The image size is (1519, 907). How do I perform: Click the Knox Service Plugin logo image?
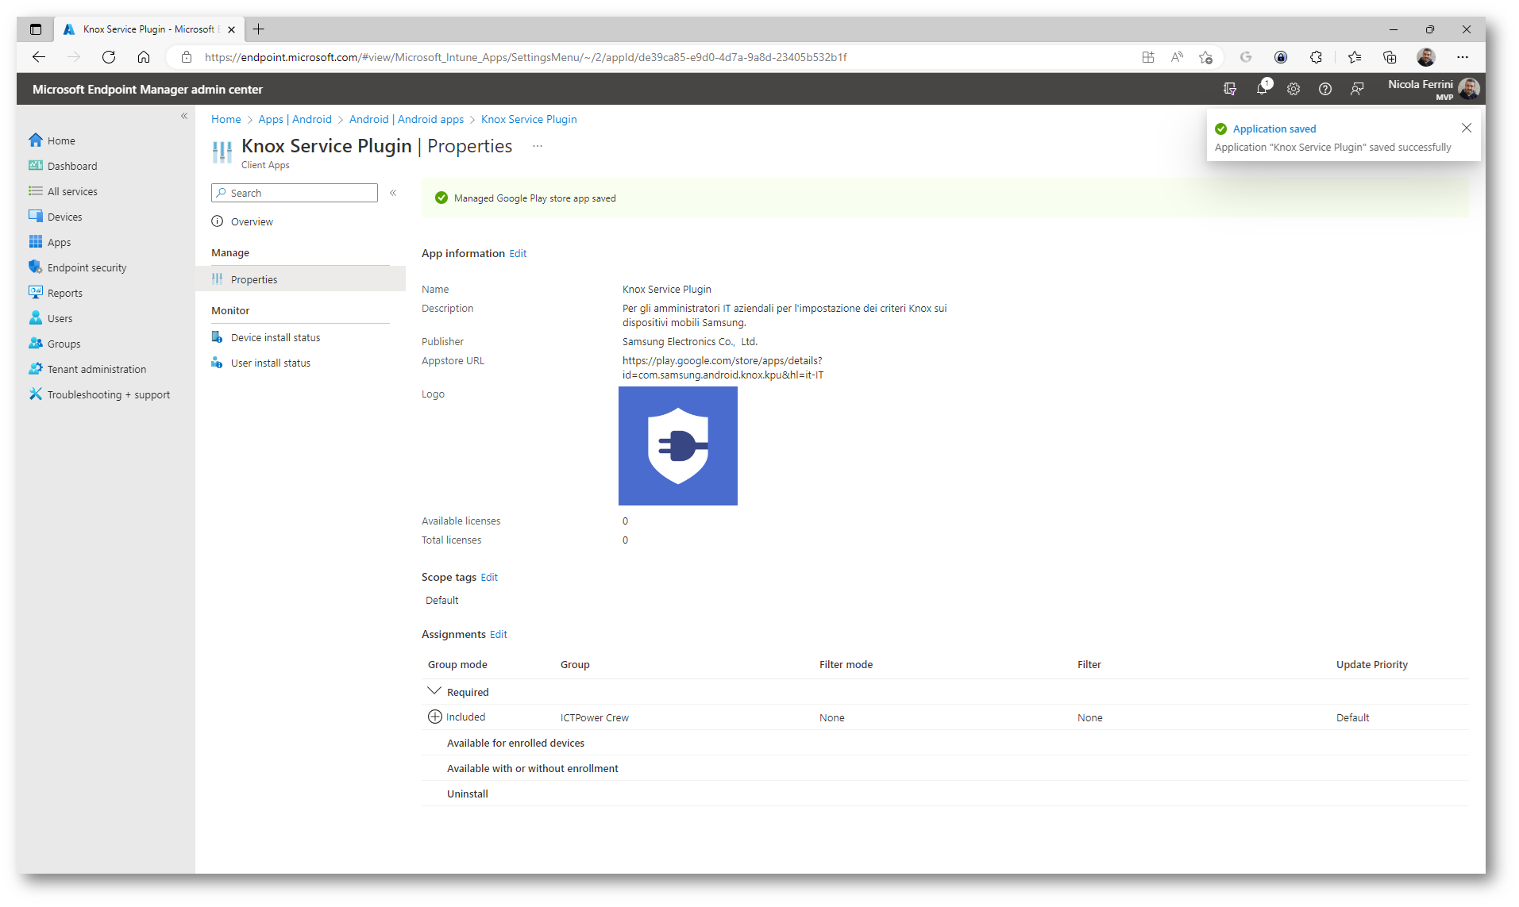click(677, 445)
